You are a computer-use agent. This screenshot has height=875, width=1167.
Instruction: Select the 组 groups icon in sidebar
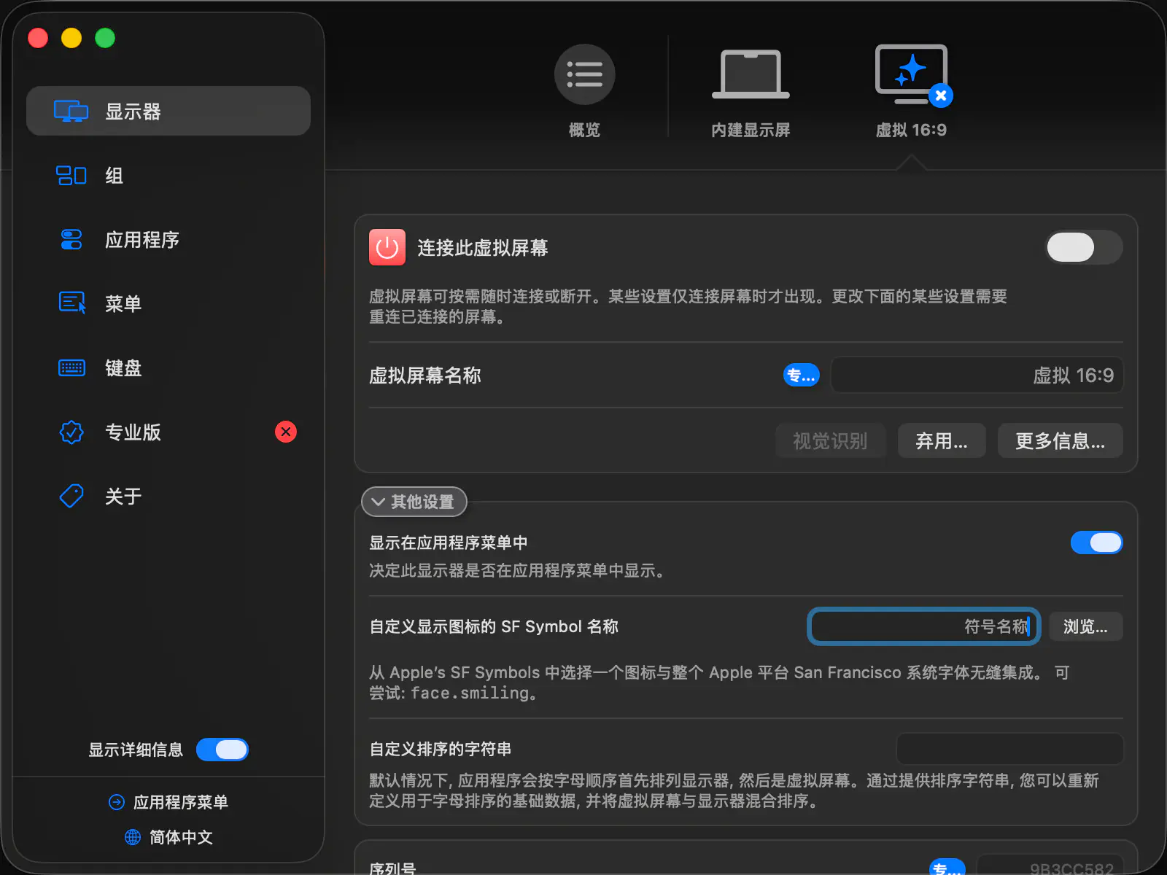[x=71, y=176]
